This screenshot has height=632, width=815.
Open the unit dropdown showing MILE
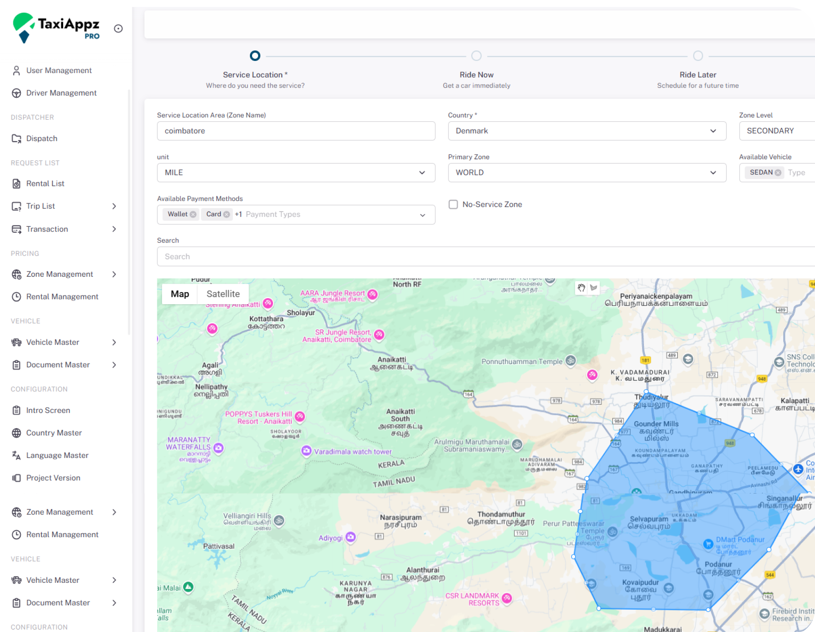(x=296, y=173)
